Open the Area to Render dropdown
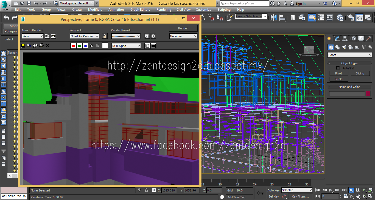Screen dimensions: 375x200 tap(33, 36)
